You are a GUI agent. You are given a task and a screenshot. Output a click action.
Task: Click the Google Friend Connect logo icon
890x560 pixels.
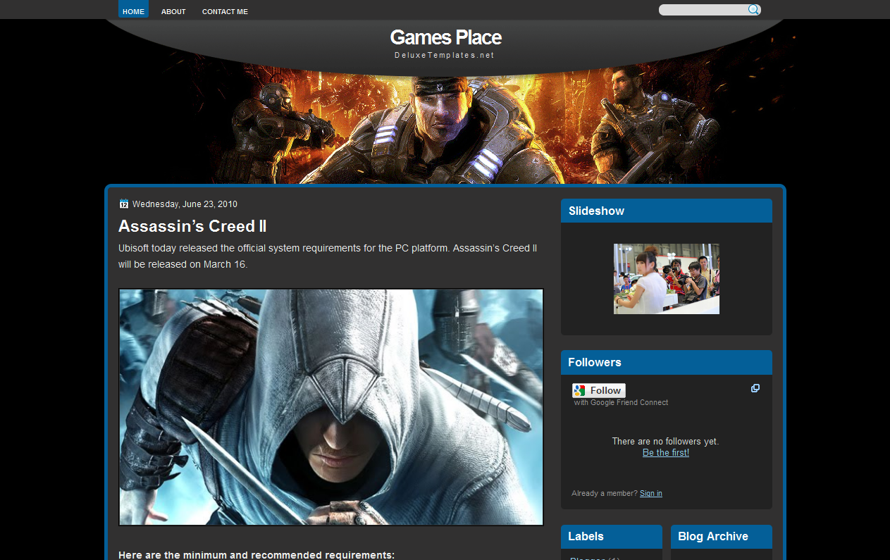pos(579,390)
